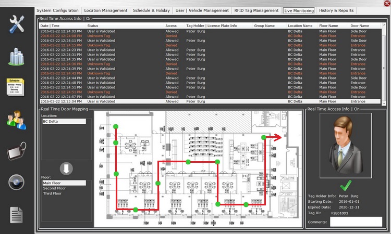Open the wrench and screwdriver configuration icon
This screenshot has height=234, width=391.
[x=17, y=24]
